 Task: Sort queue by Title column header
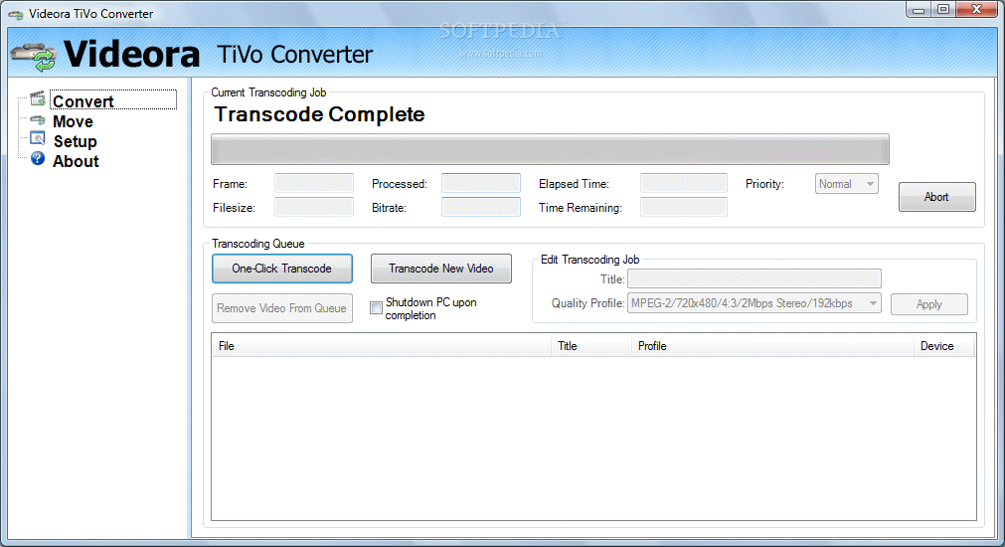click(590, 346)
